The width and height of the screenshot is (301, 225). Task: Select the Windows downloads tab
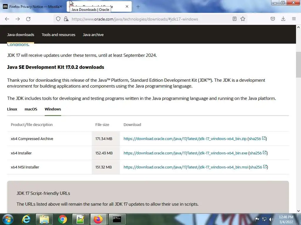pyautogui.click(x=53, y=109)
